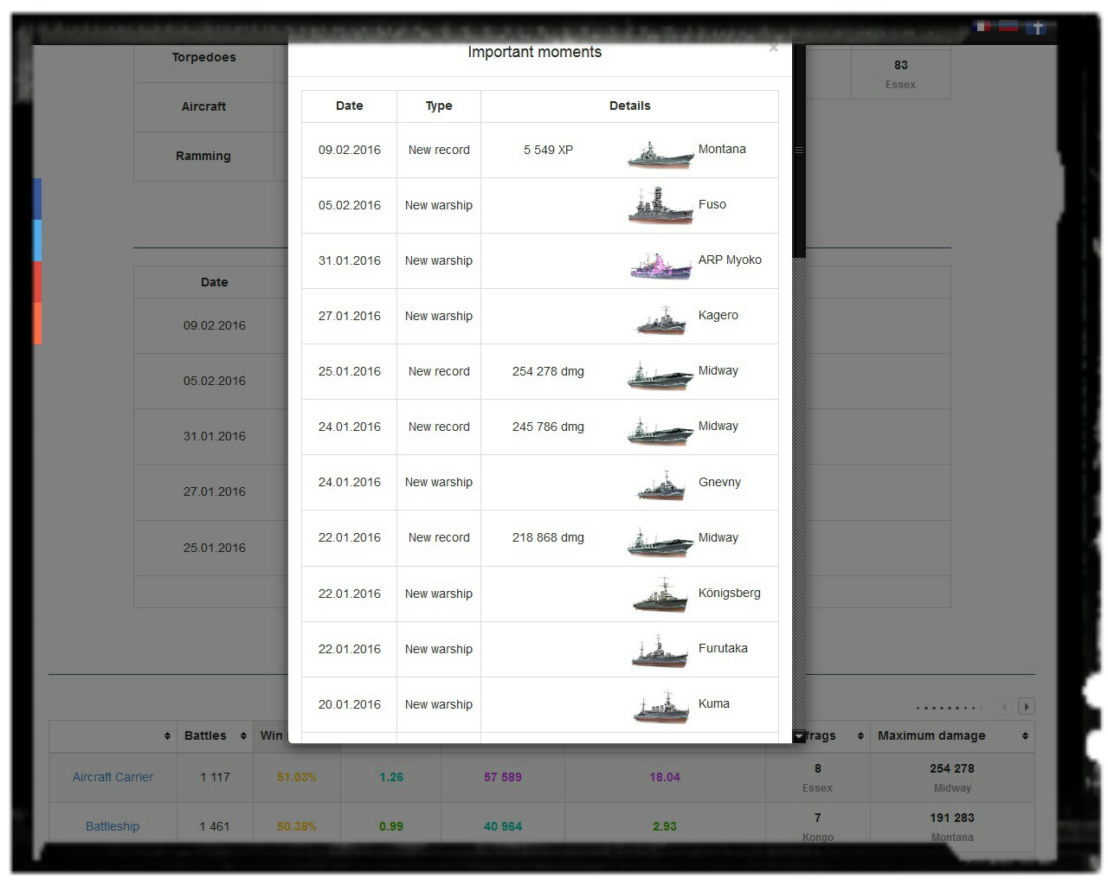Image resolution: width=1108 pixels, height=886 pixels.
Task: Click the dialog's vertical scrollbar thumb
Action: 799,151
